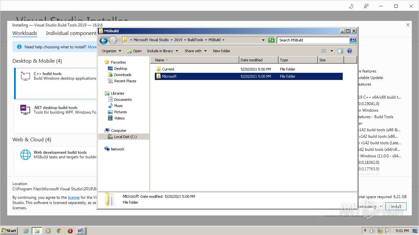Image resolution: width=419 pixels, height=235 pixels.
Task: Click inside the Search MSBuild field
Action: [x=313, y=40]
